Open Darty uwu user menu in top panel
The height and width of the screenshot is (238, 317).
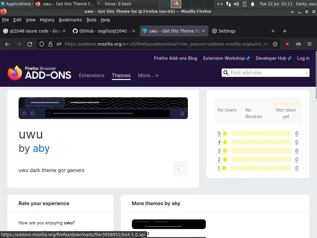[x=306, y=4]
